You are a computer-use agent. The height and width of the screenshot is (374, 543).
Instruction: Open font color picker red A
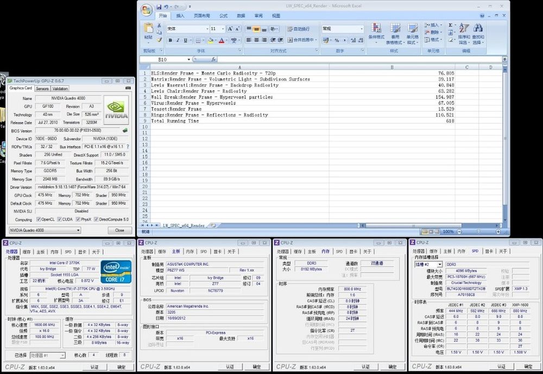coord(222,41)
